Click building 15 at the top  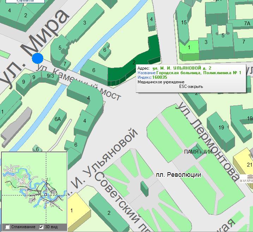click(x=184, y=23)
